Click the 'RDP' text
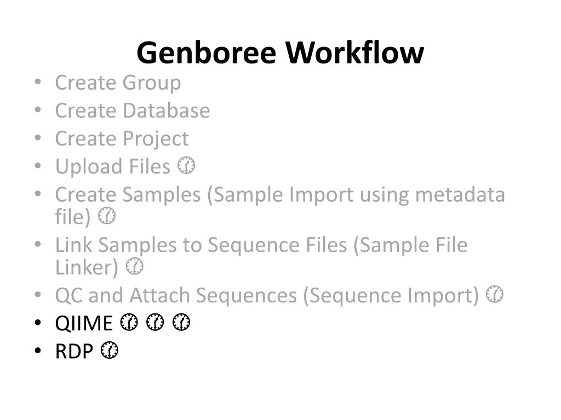561x420 pixels. [x=74, y=352]
